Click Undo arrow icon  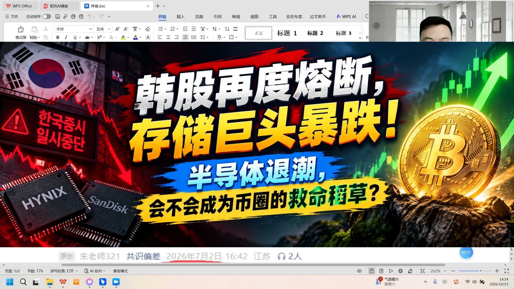click(x=89, y=17)
